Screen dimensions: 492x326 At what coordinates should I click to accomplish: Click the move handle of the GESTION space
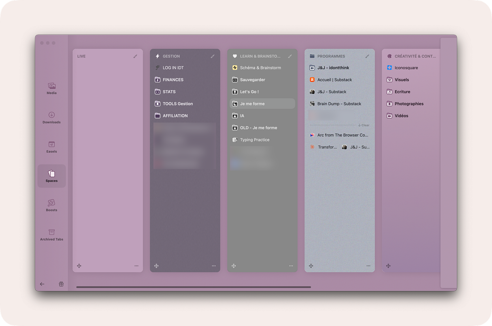[x=156, y=266]
